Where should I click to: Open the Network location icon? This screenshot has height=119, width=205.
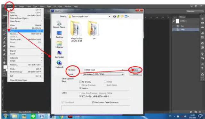59,64
